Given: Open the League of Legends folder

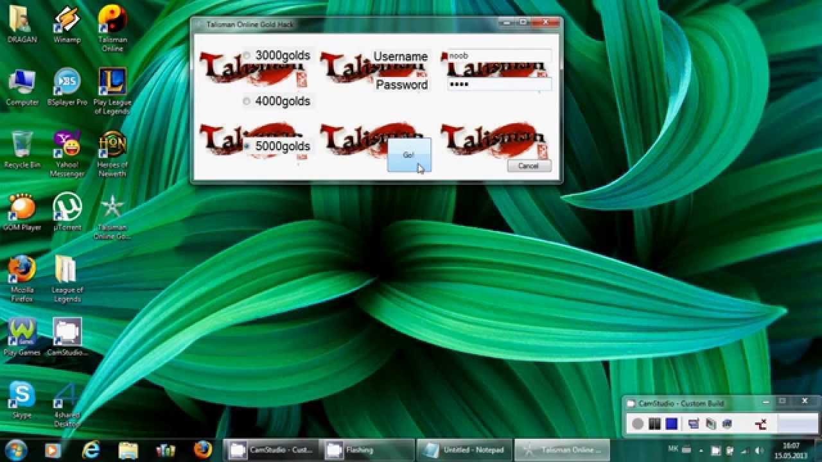Looking at the screenshot, I should (x=67, y=279).
